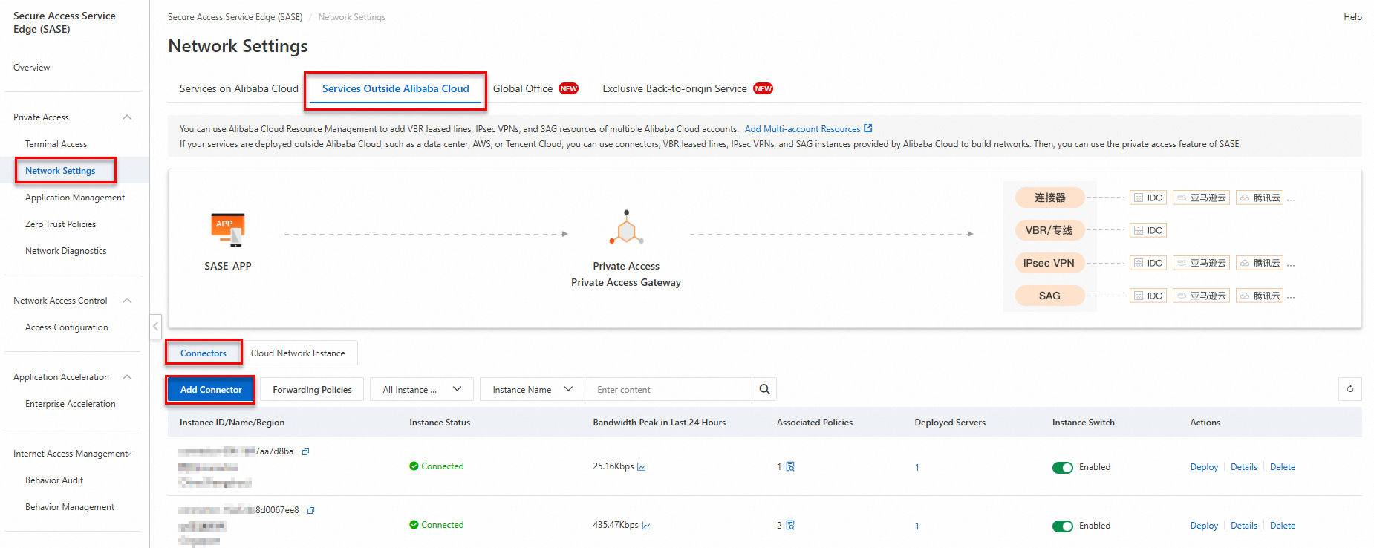1374x548 pixels.
Task: Open Forwarding Policies button
Action: coord(312,389)
